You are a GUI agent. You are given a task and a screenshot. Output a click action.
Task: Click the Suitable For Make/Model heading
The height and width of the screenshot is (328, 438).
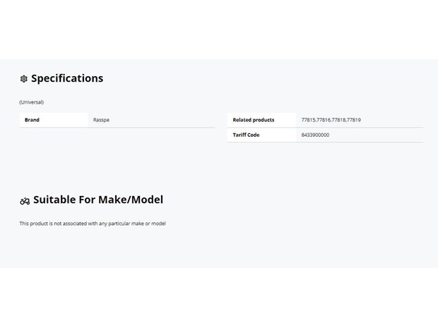(98, 200)
